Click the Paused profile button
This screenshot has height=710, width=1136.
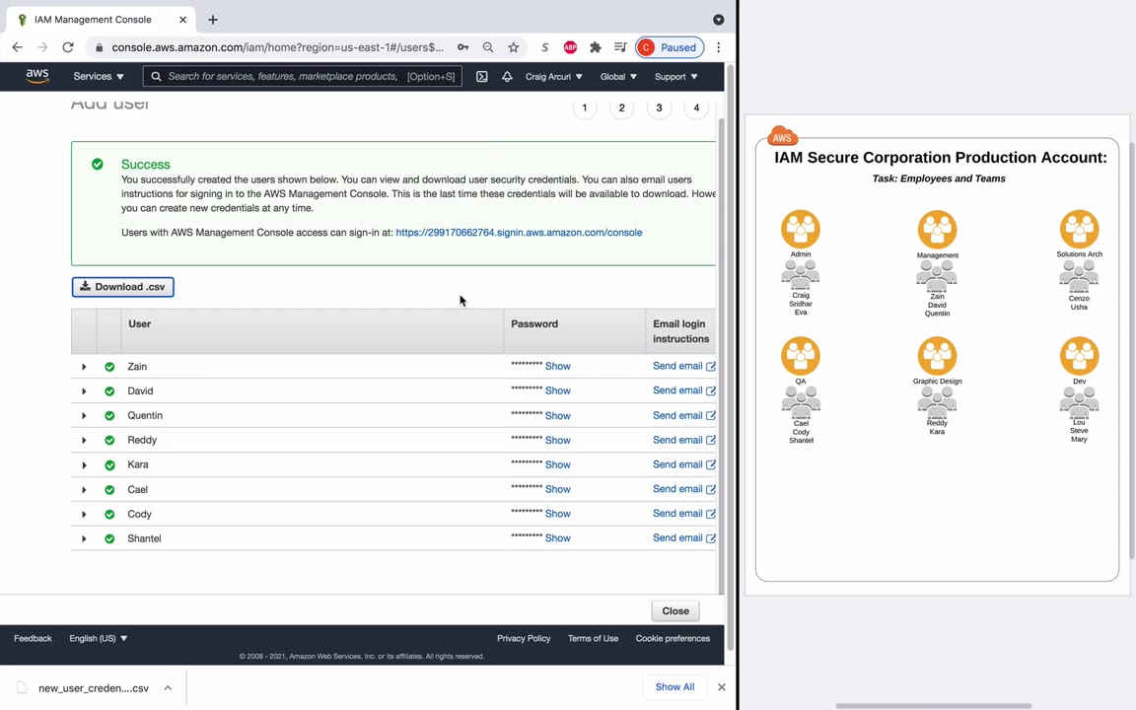point(670,47)
